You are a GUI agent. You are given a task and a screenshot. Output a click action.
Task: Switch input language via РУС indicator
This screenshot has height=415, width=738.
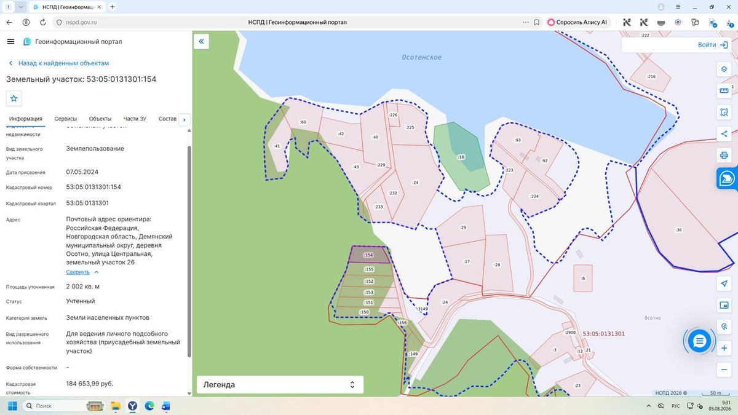click(675, 406)
